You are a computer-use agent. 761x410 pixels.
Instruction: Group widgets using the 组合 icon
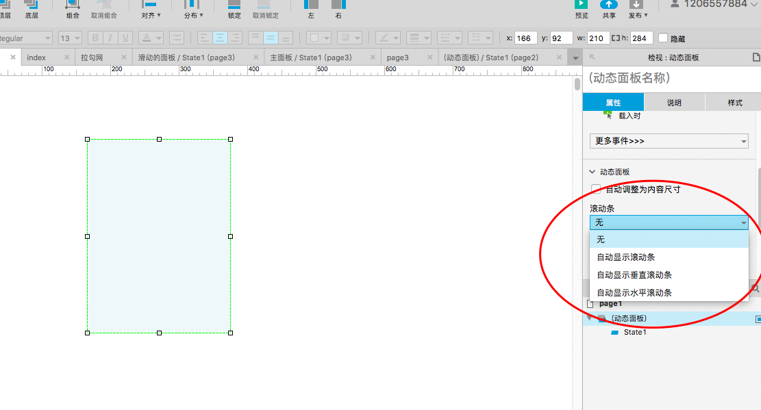73,6
